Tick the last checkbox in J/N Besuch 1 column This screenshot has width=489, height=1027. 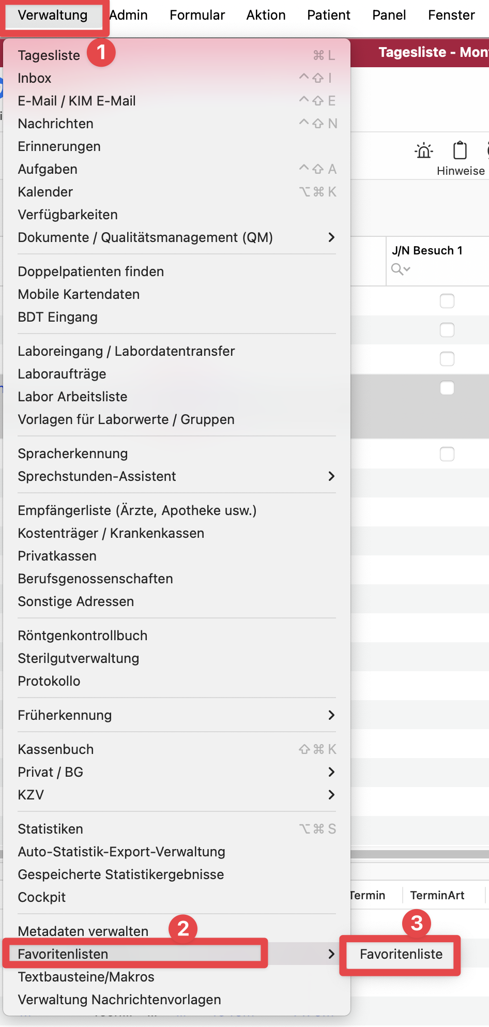(x=447, y=454)
